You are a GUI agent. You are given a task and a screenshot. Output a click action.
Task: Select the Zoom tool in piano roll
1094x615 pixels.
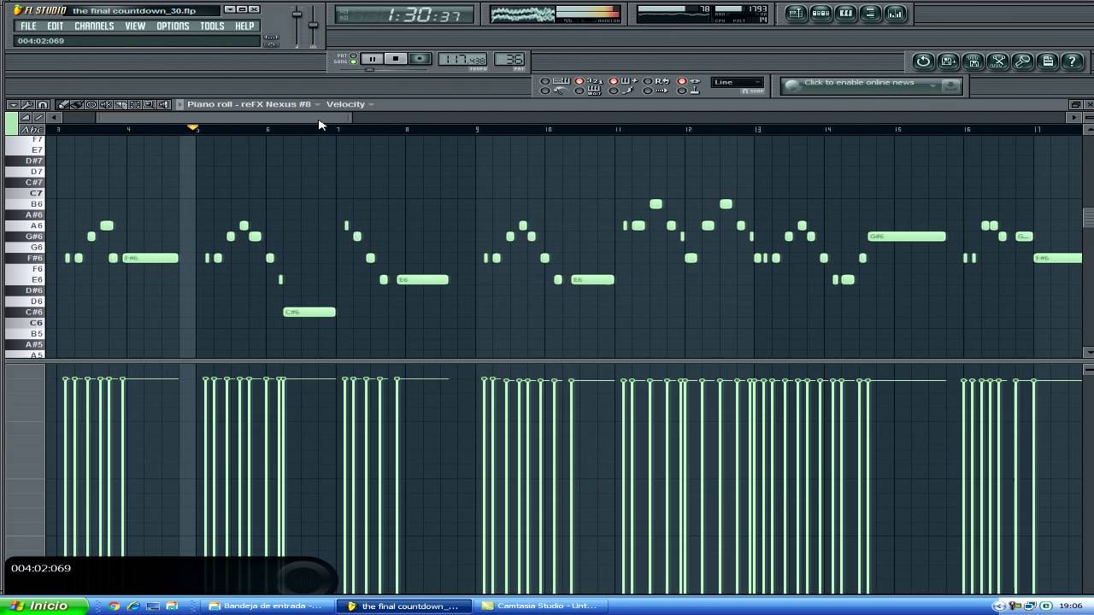150,105
